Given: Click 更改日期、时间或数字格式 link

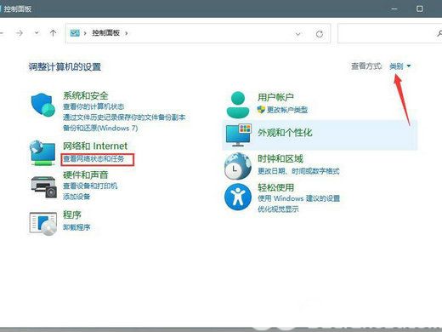Looking at the screenshot, I should (x=298, y=171).
